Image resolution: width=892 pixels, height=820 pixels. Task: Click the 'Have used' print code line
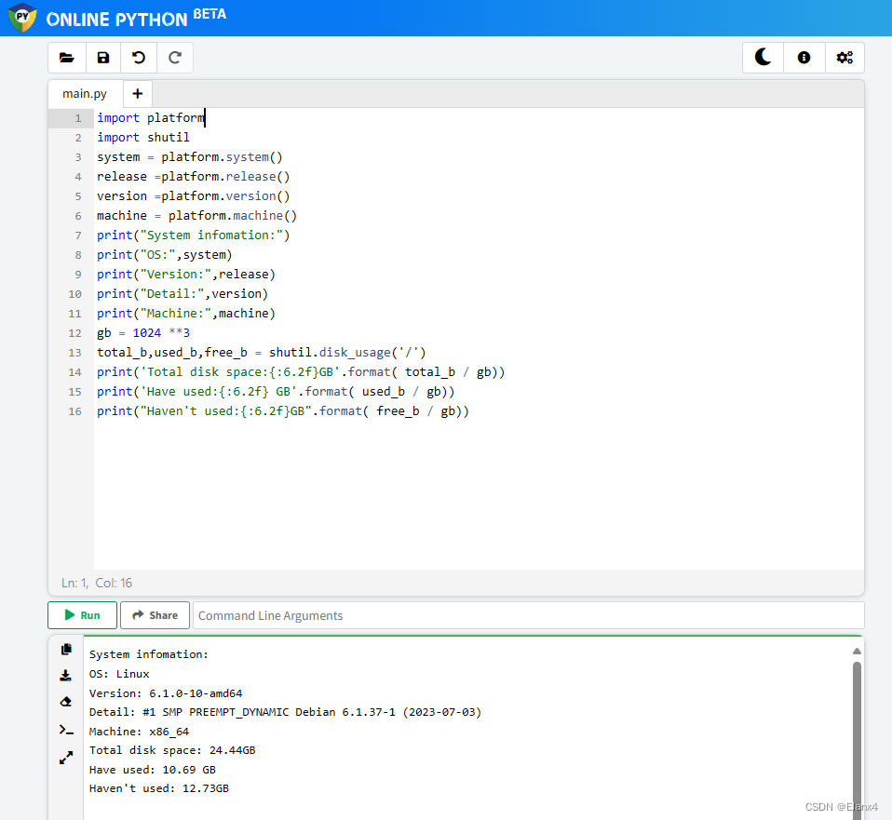(x=276, y=392)
